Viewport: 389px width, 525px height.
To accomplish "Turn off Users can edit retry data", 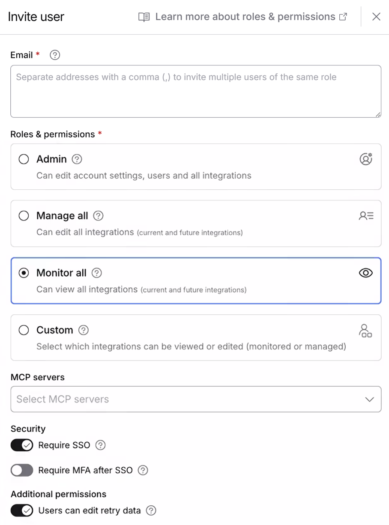I will coord(22,510).
